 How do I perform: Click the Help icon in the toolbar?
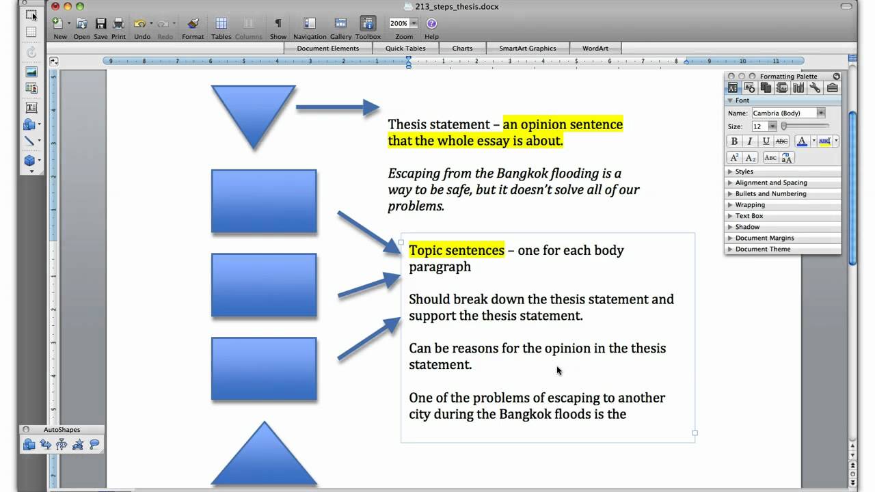click(x=431, y=23)
